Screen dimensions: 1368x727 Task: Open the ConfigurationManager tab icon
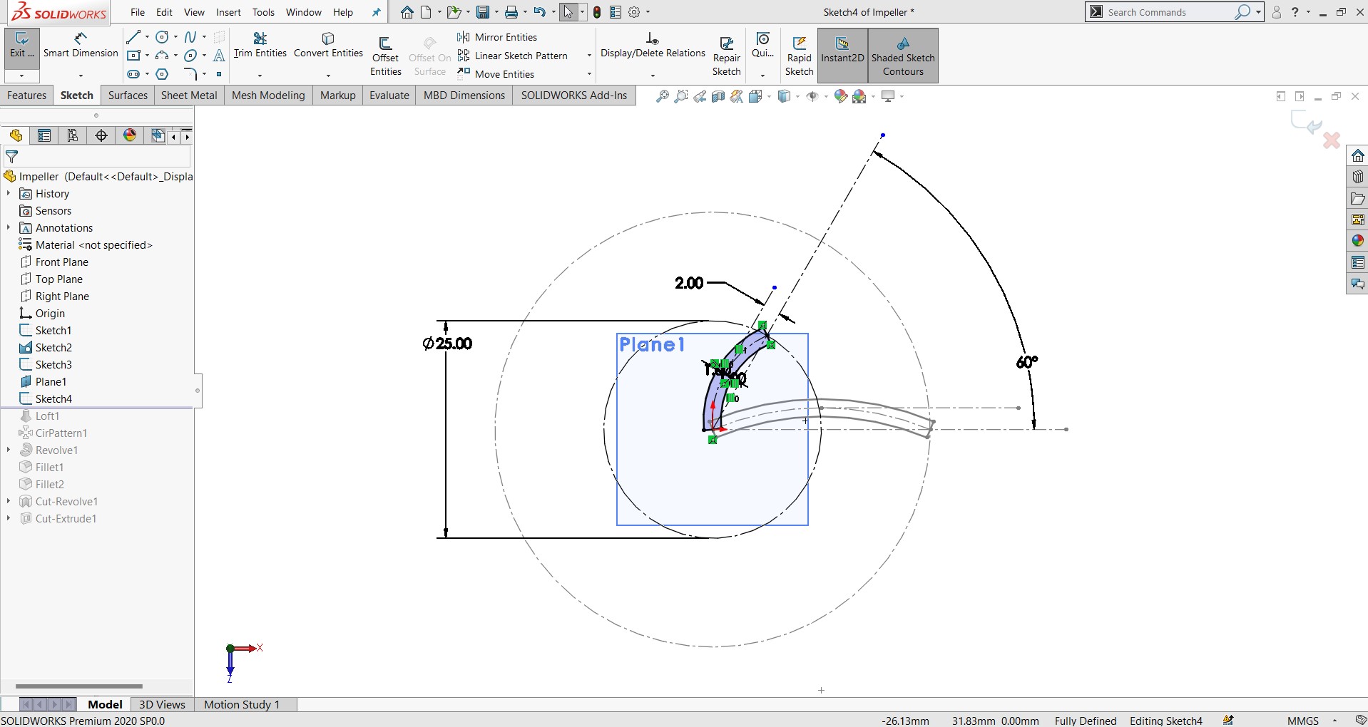pyautogui.click(x=73, y=135)
